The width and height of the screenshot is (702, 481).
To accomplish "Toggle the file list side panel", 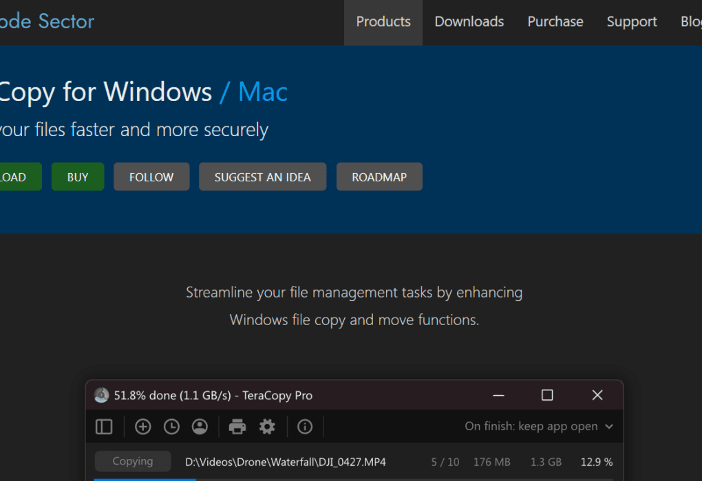I will click(104, 427).
